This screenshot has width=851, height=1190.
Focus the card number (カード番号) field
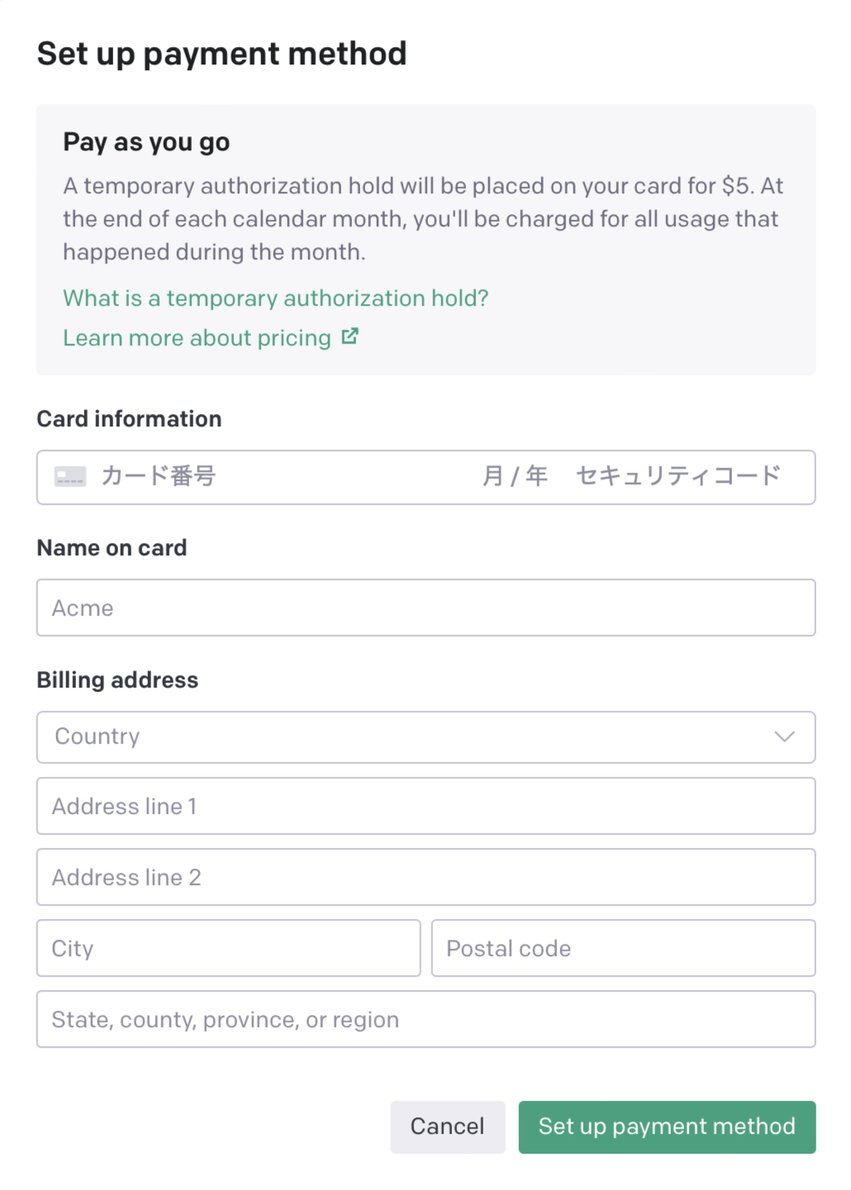point(248,477)
